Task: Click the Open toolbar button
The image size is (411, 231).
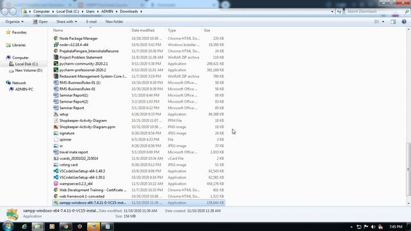Action: (40, 22)
